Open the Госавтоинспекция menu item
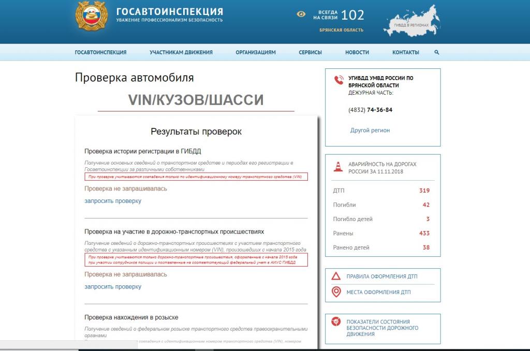530x351 pixels. coord(100,52)
